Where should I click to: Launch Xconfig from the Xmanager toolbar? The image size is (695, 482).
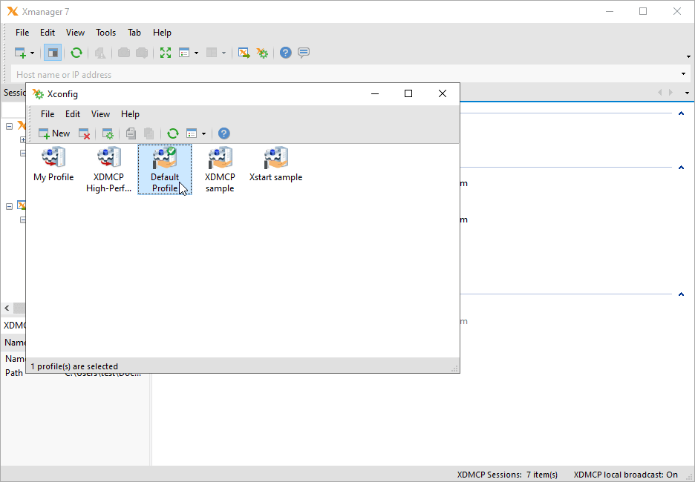tap(262, 53)
